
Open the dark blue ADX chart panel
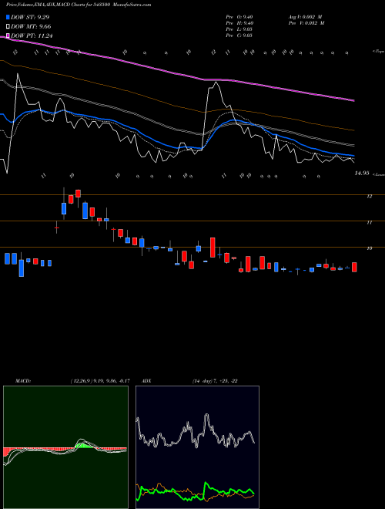(197, 447)
